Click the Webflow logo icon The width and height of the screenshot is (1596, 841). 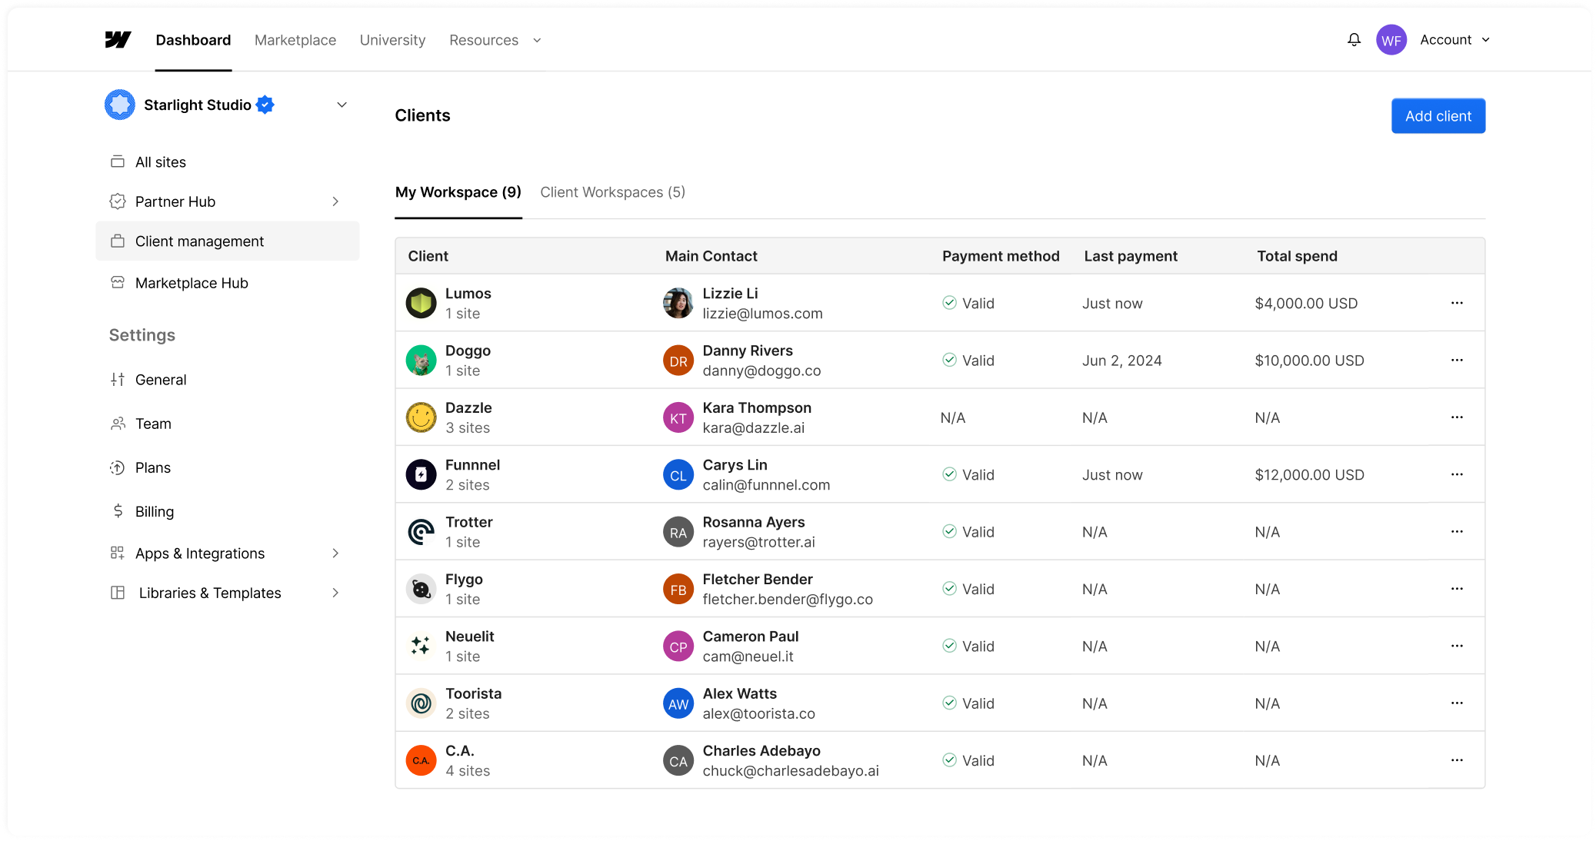click(x=118, y=40)
